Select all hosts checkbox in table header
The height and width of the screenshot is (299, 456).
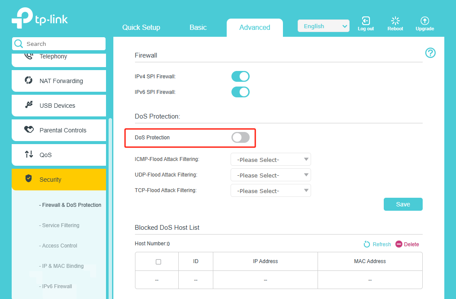[x=158, y=262]
